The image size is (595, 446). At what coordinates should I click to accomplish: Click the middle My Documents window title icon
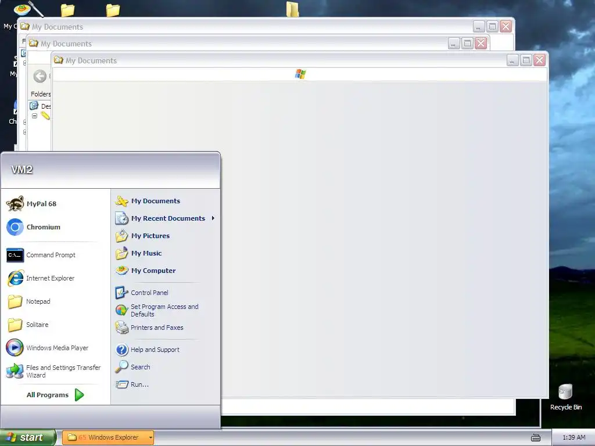coord(33,43)
